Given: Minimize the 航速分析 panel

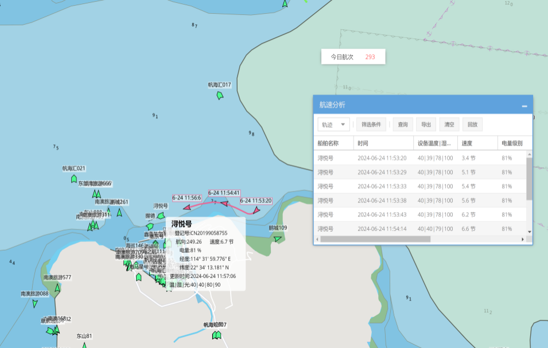Looking at the screenshot, I should [x=524, y=106].
